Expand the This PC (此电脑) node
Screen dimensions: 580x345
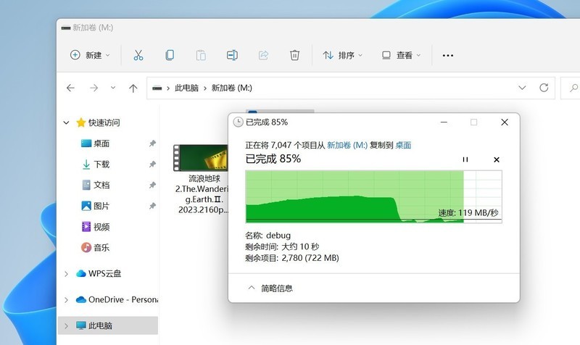coord(66,325)
